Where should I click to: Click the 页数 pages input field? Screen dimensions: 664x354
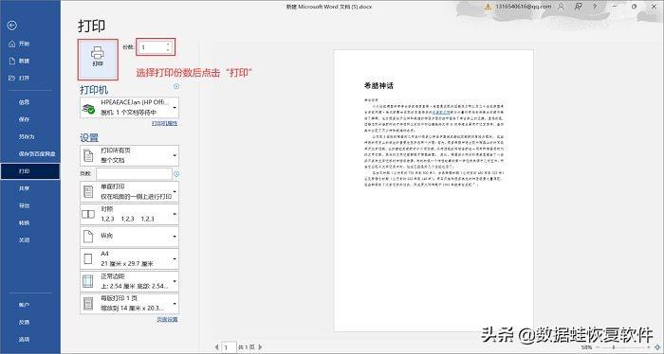(134, 173)
